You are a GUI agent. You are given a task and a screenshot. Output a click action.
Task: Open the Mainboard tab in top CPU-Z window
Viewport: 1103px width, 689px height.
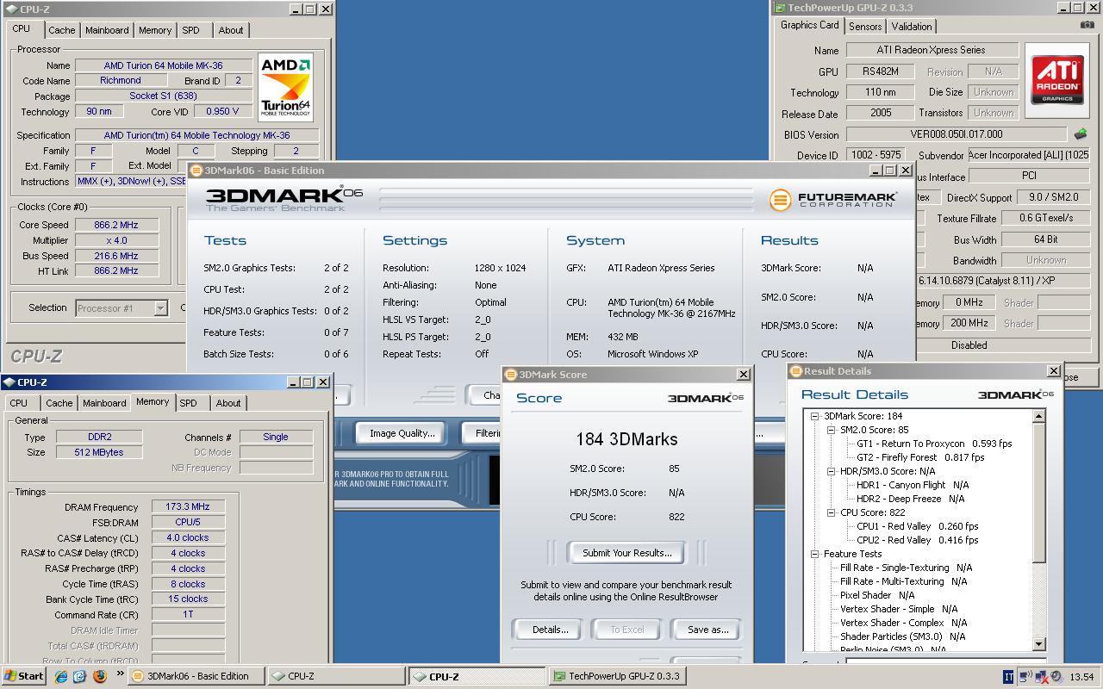click(107, 30)
